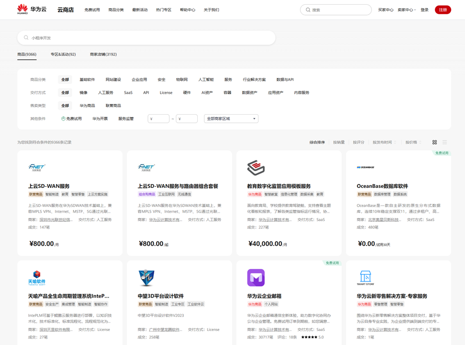This screenshot has height=345, width=465.
Task: Select 人工智能 product category filter
Action: click(x=206, y=80)
